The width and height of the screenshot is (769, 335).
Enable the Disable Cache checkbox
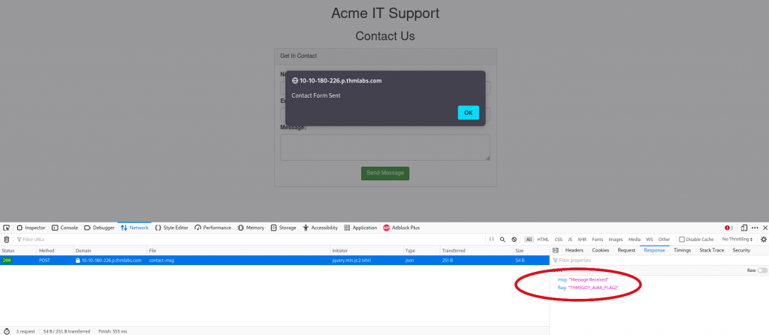pyautogui.click(x=682, y=239)
